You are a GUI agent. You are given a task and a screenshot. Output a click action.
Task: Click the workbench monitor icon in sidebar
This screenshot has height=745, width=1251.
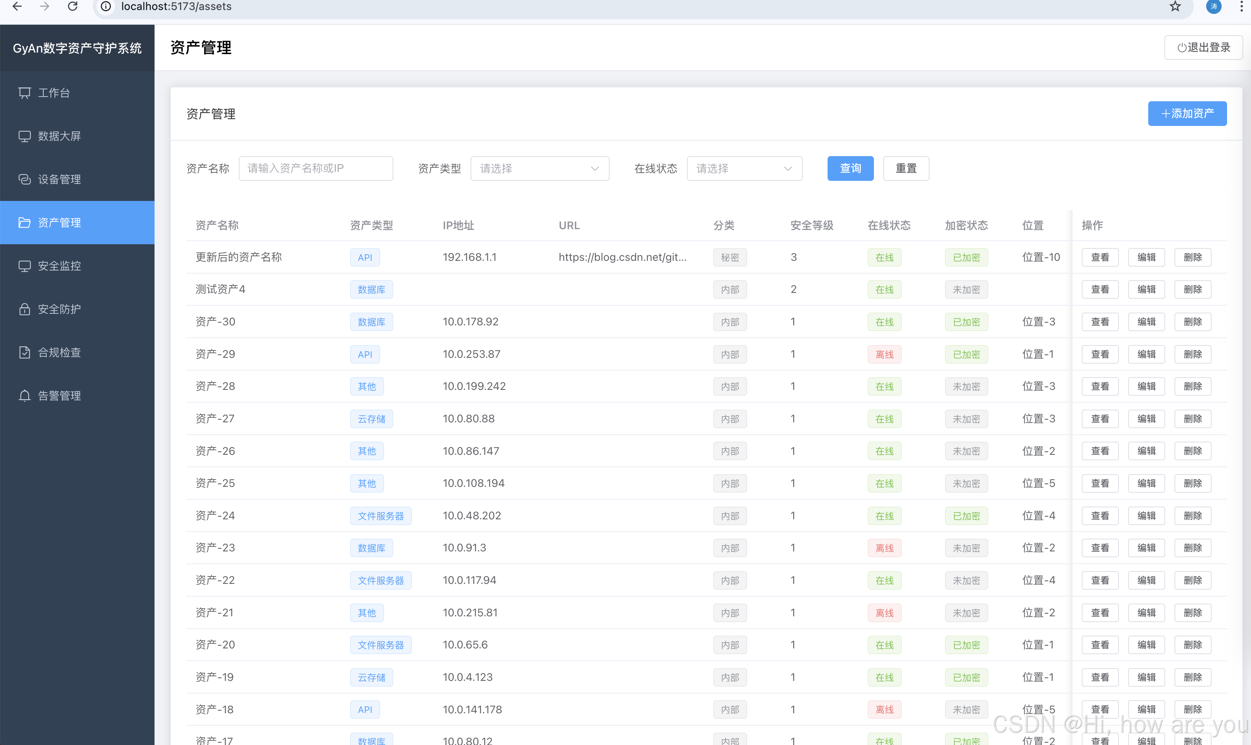coord(24,93)
